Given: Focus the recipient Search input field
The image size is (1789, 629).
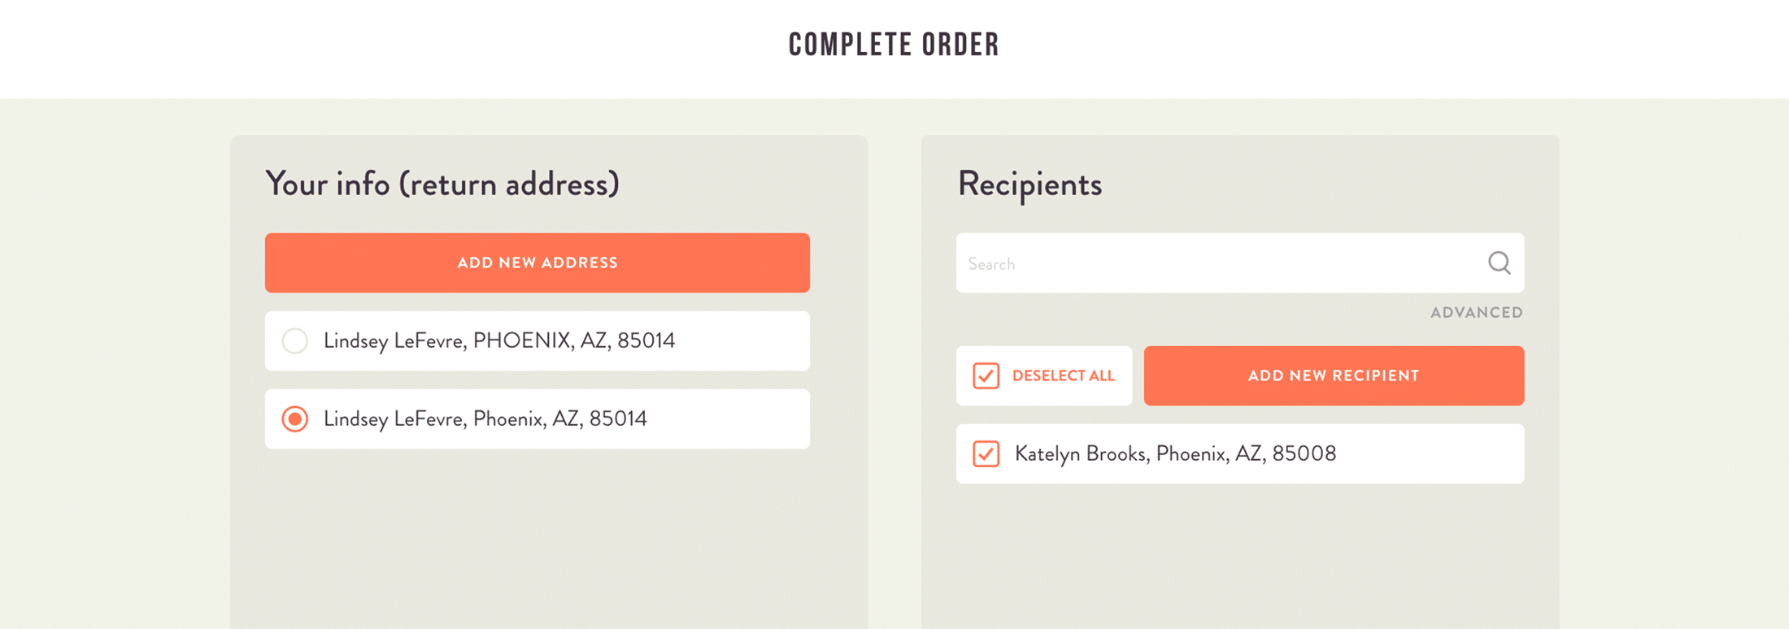Looking at the screenshot, I should [x=1220, y=263].
